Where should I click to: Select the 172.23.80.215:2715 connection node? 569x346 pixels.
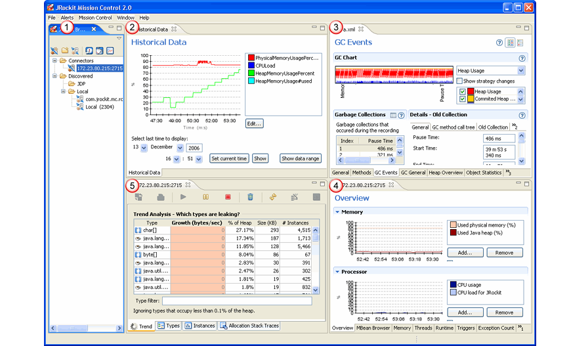pyautogui.click(x=100, y=68)
